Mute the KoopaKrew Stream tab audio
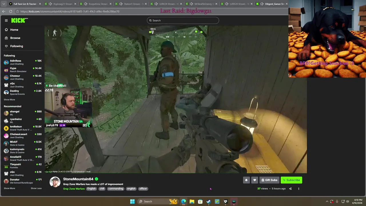This screenshot has height=206, width=366. click(x=86, y=4)
